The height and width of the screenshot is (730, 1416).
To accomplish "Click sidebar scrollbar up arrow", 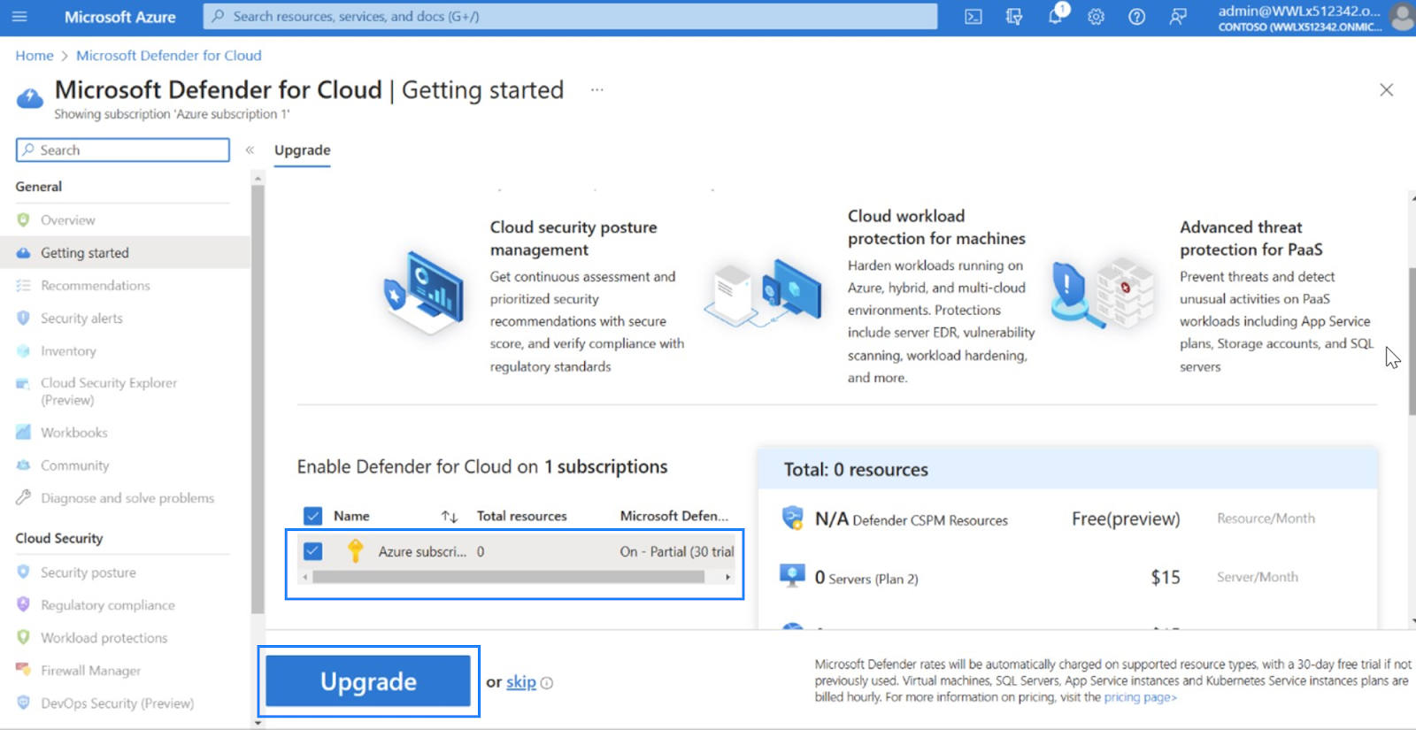I will tap(258, 179).
